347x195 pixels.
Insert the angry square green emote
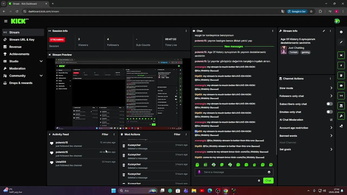pyautogui.click(x=205, y=165)
